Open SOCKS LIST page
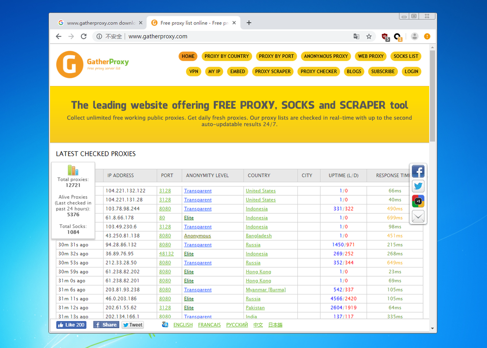Viewport: 487px width, 348px height. (x=406, y=56)
